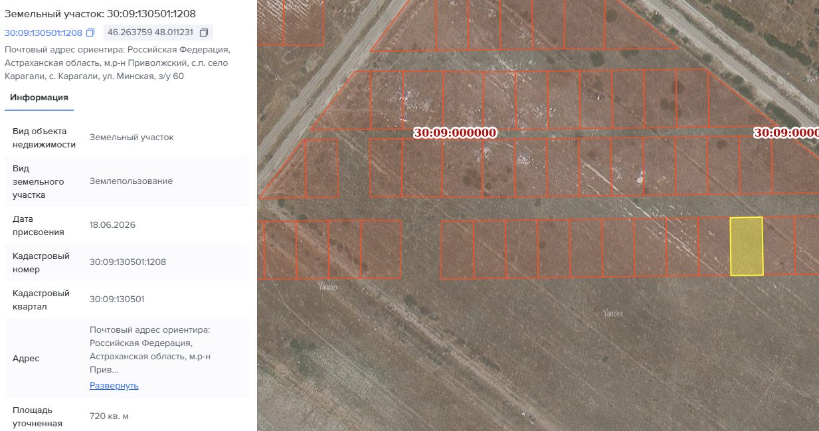Click the truncated address text in Адрес row
Image resolution: width=819 pixels, height=431 pixels.
pyautogui.click(x=150, y=349)
